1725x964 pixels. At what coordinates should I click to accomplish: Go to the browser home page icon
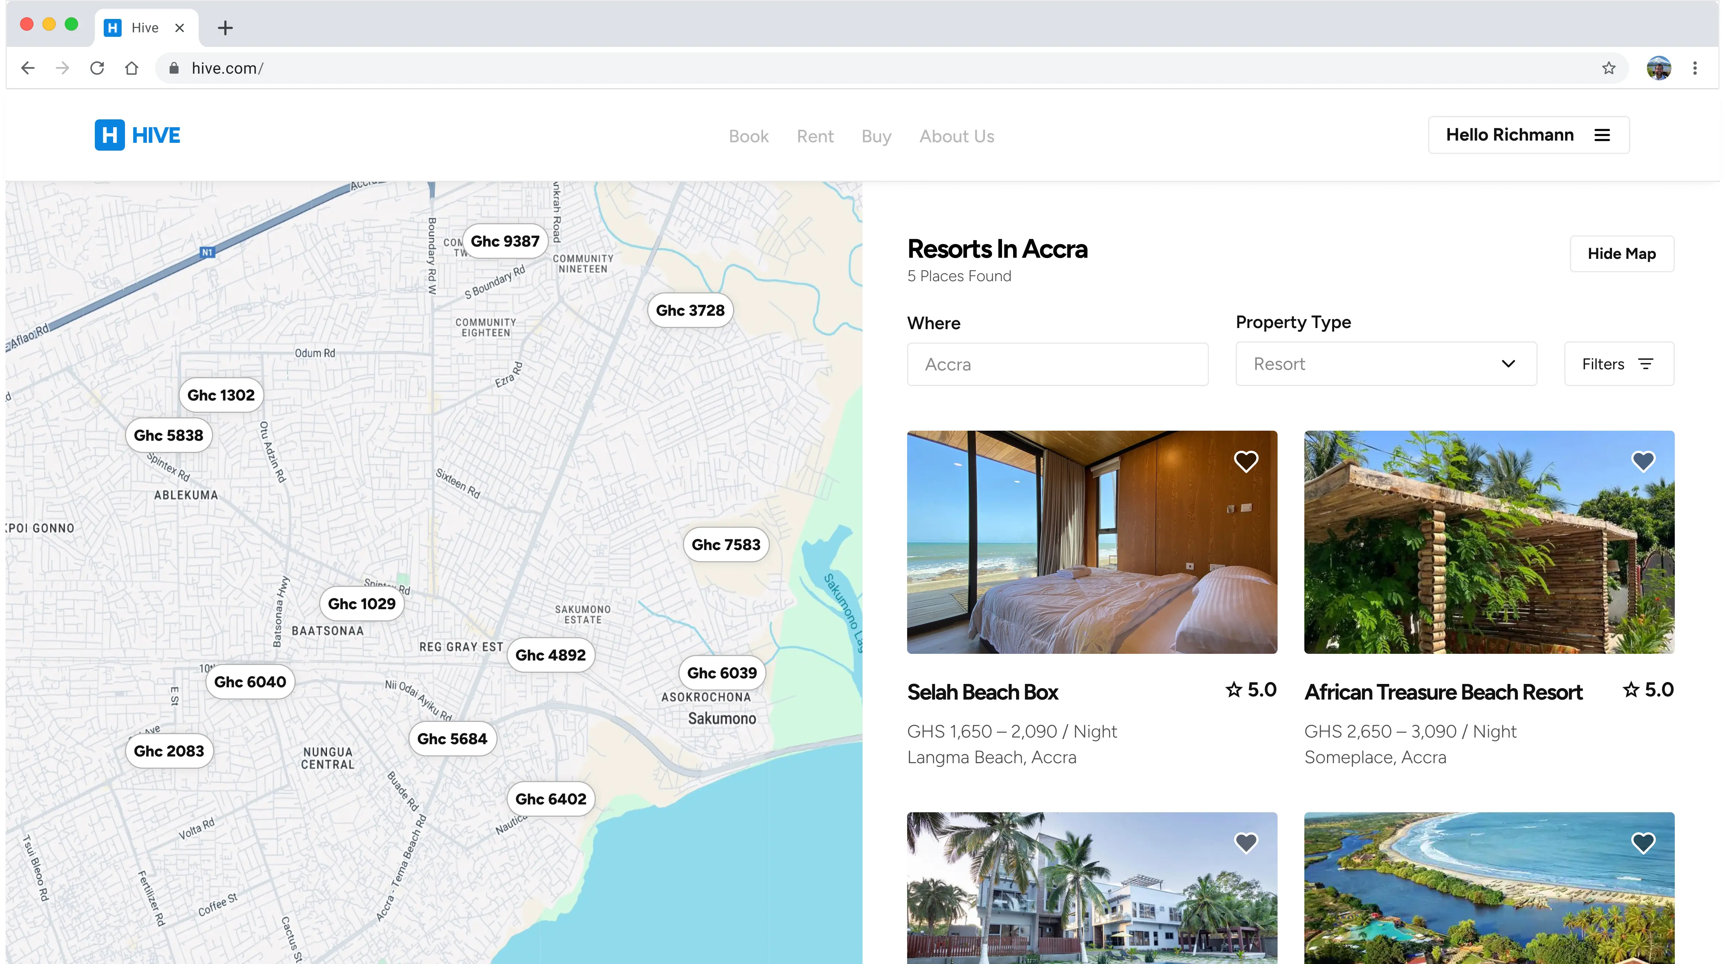132,68
